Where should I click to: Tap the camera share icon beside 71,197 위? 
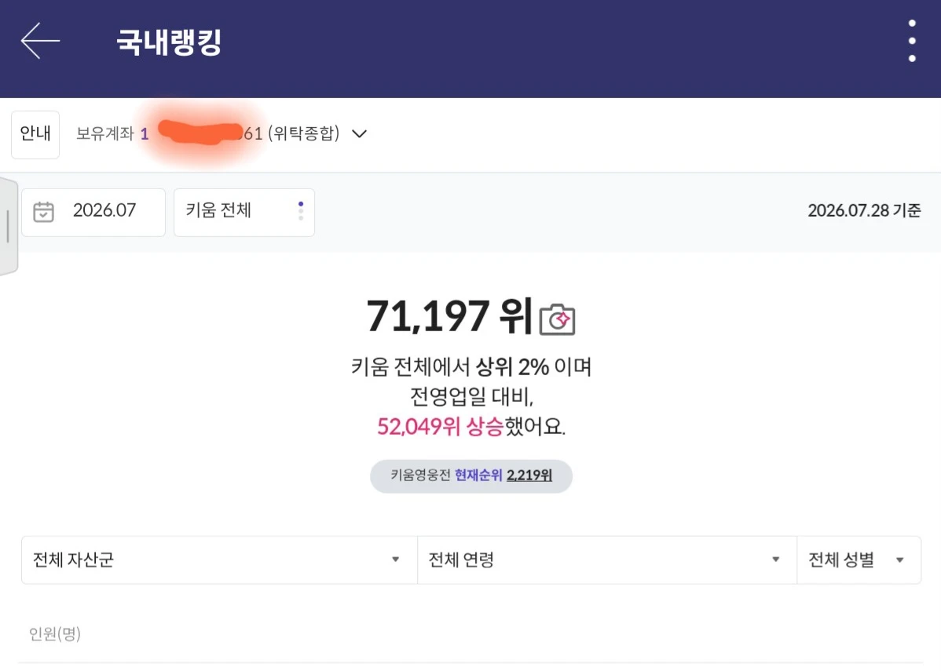point(557,319)
